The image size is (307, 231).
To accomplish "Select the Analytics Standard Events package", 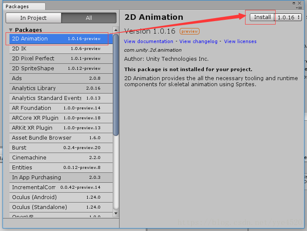I will (61, 98).
